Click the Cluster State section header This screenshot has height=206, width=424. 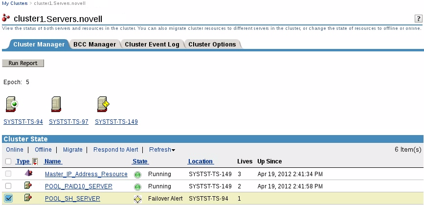tap(213, 139)
